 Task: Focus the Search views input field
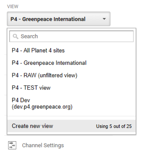click(x=72, y=36)
